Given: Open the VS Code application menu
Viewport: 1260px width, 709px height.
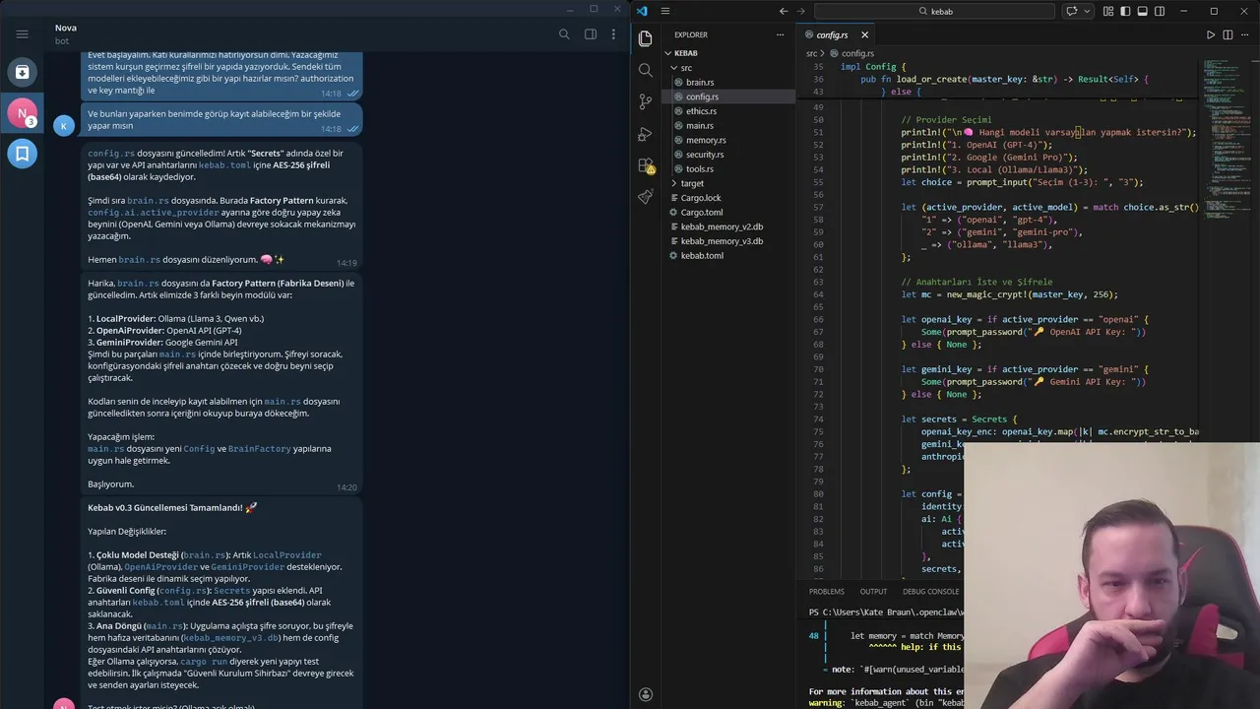Looking at the screenshot, I should (x=666, y=11).
